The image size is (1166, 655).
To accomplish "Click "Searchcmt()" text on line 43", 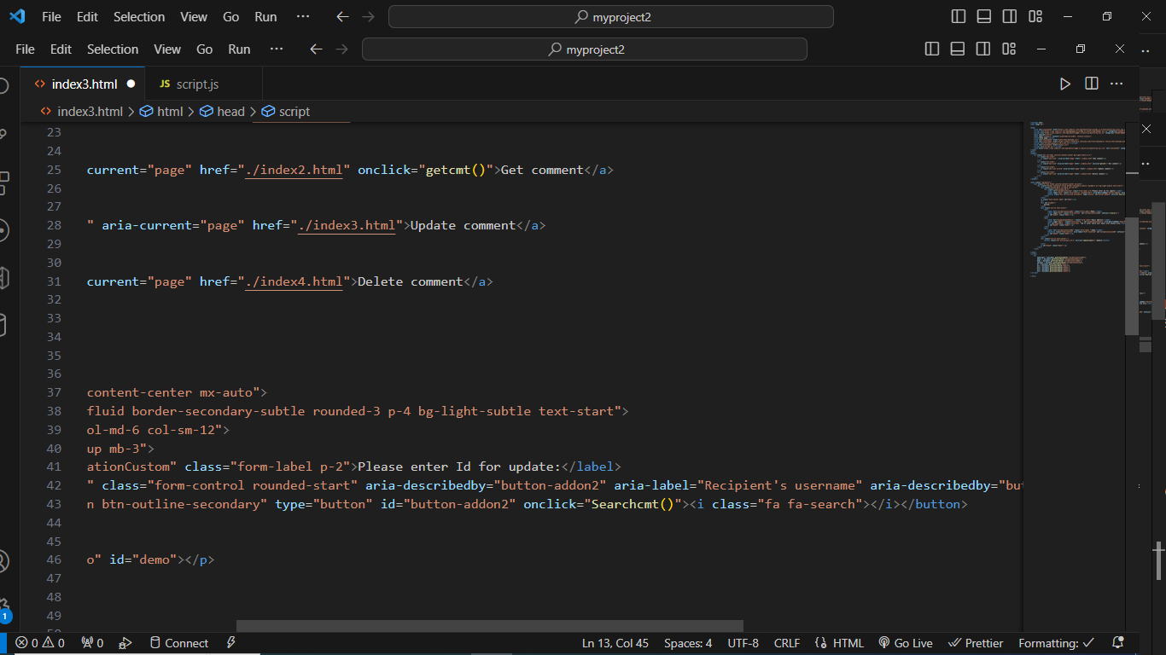I will pos(633,504).
